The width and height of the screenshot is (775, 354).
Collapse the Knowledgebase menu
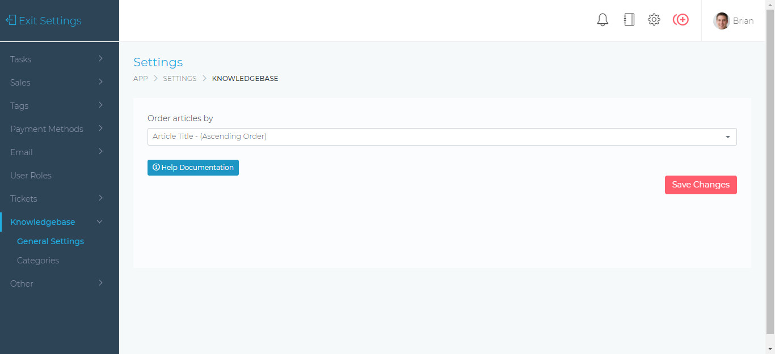pyautogui.click(x=100, y=222)
